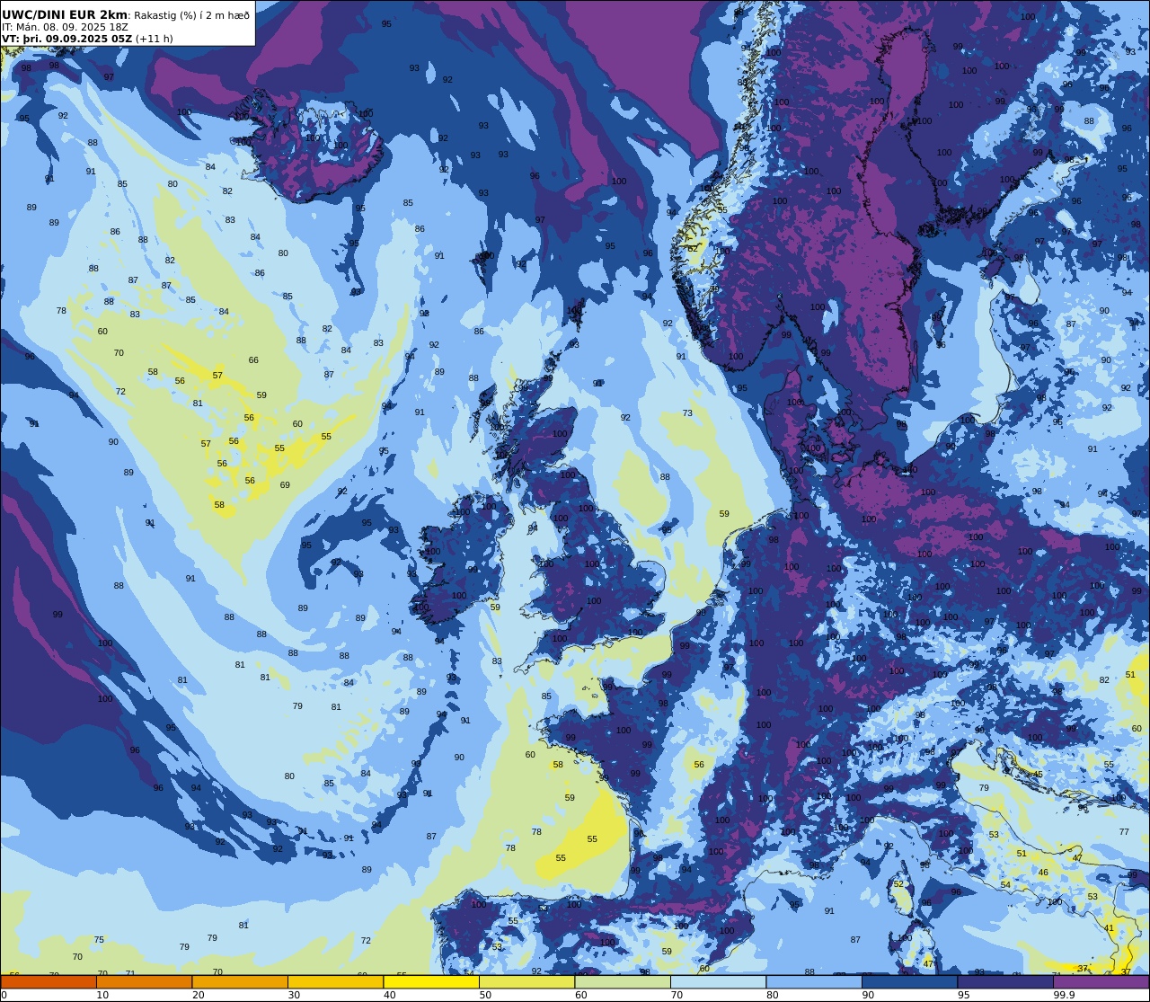Click the humidity value '73' on the map

point(687,413)
